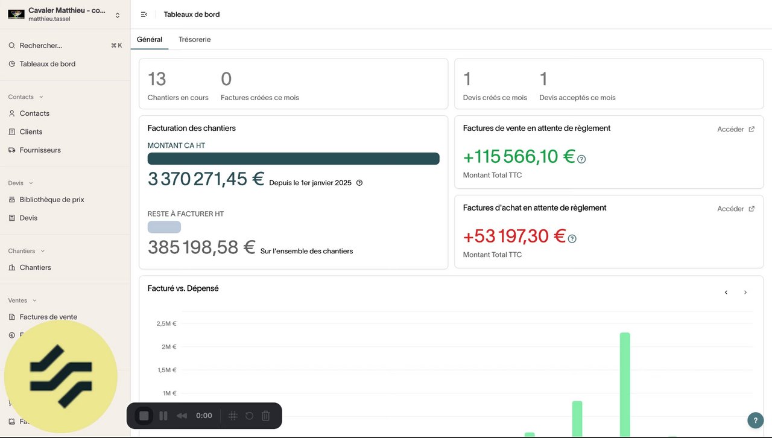Screen dimensions: 772x438
Task: Open Fournisseurs truck icon in sidebar
Action: [x=12, y=150]
